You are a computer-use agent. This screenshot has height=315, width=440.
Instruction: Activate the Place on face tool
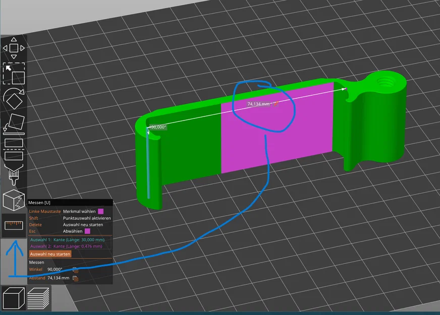coord(14,123)
